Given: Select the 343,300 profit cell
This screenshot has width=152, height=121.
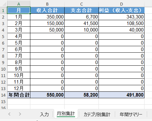Looking at the screenshot, I should point(122,17).
